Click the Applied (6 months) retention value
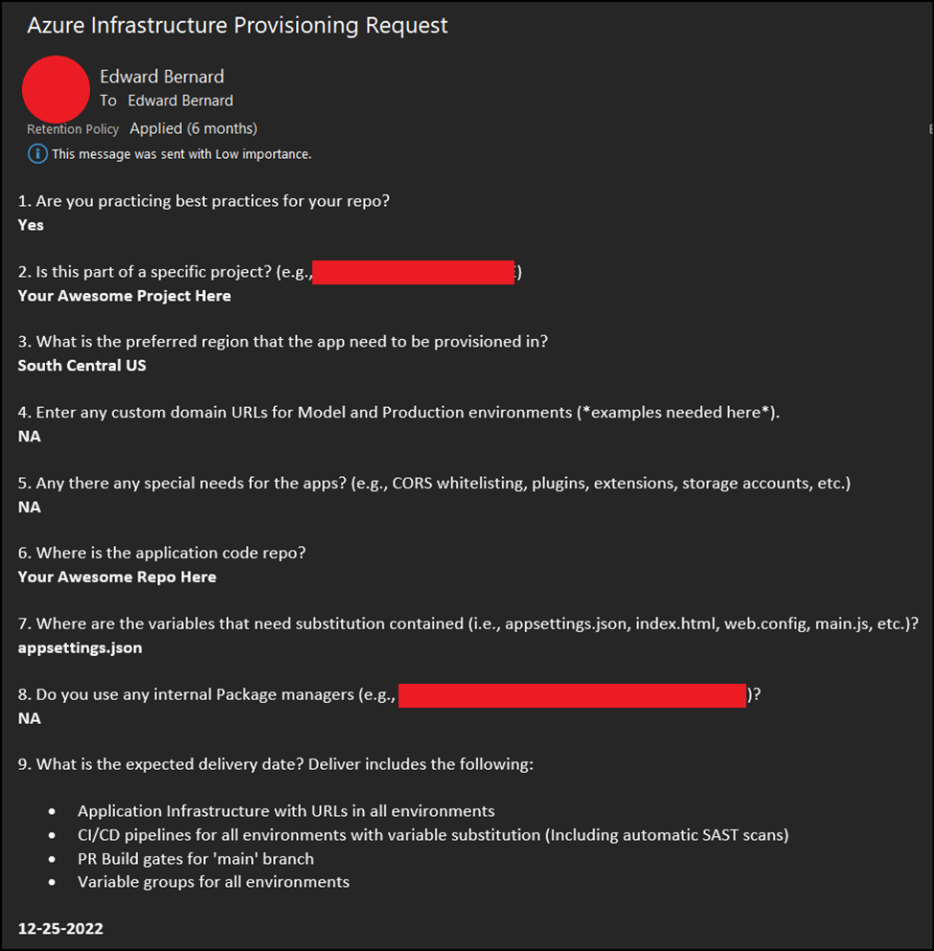This screenshot has height=951, width=934. pyautogui.click(x=194, y=128)
